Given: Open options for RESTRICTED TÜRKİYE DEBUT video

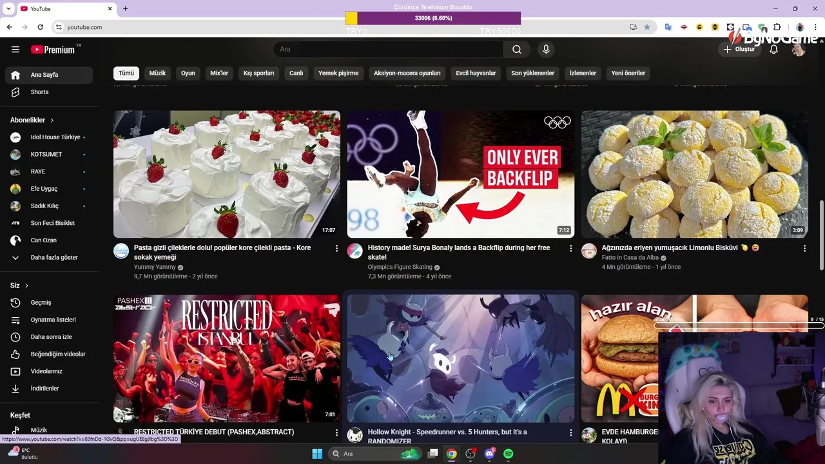Looking at the screenshot, I should tap(336, 432).
